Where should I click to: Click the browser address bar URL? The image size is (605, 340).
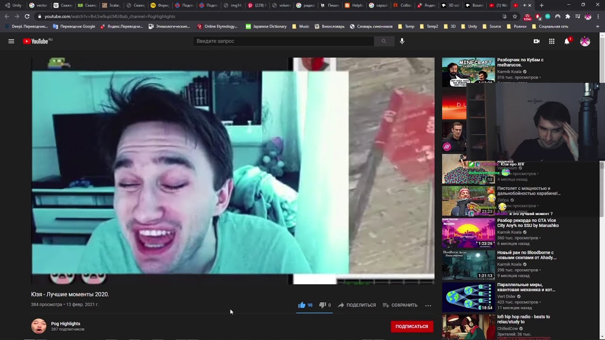pyautogui.click(x=110, y=16)
